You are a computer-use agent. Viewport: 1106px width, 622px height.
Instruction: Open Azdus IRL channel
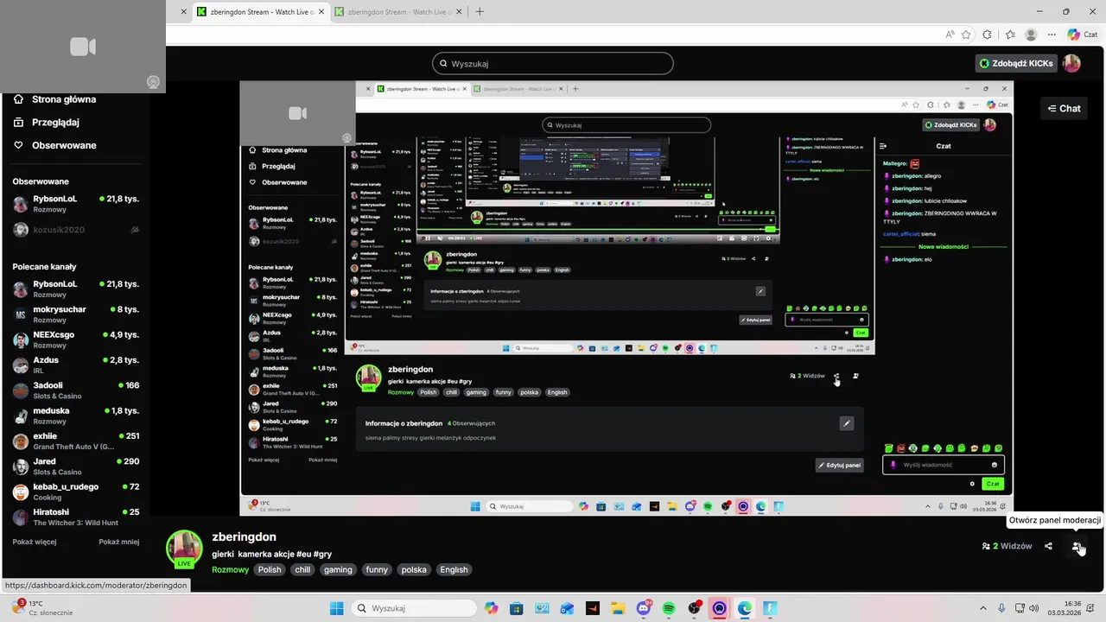75,365
